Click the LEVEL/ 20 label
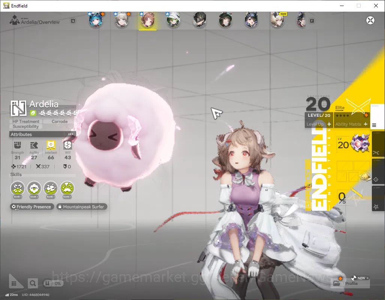Image resolution: width=385 pixels, height=300 pixels. [x=319, y=115]
